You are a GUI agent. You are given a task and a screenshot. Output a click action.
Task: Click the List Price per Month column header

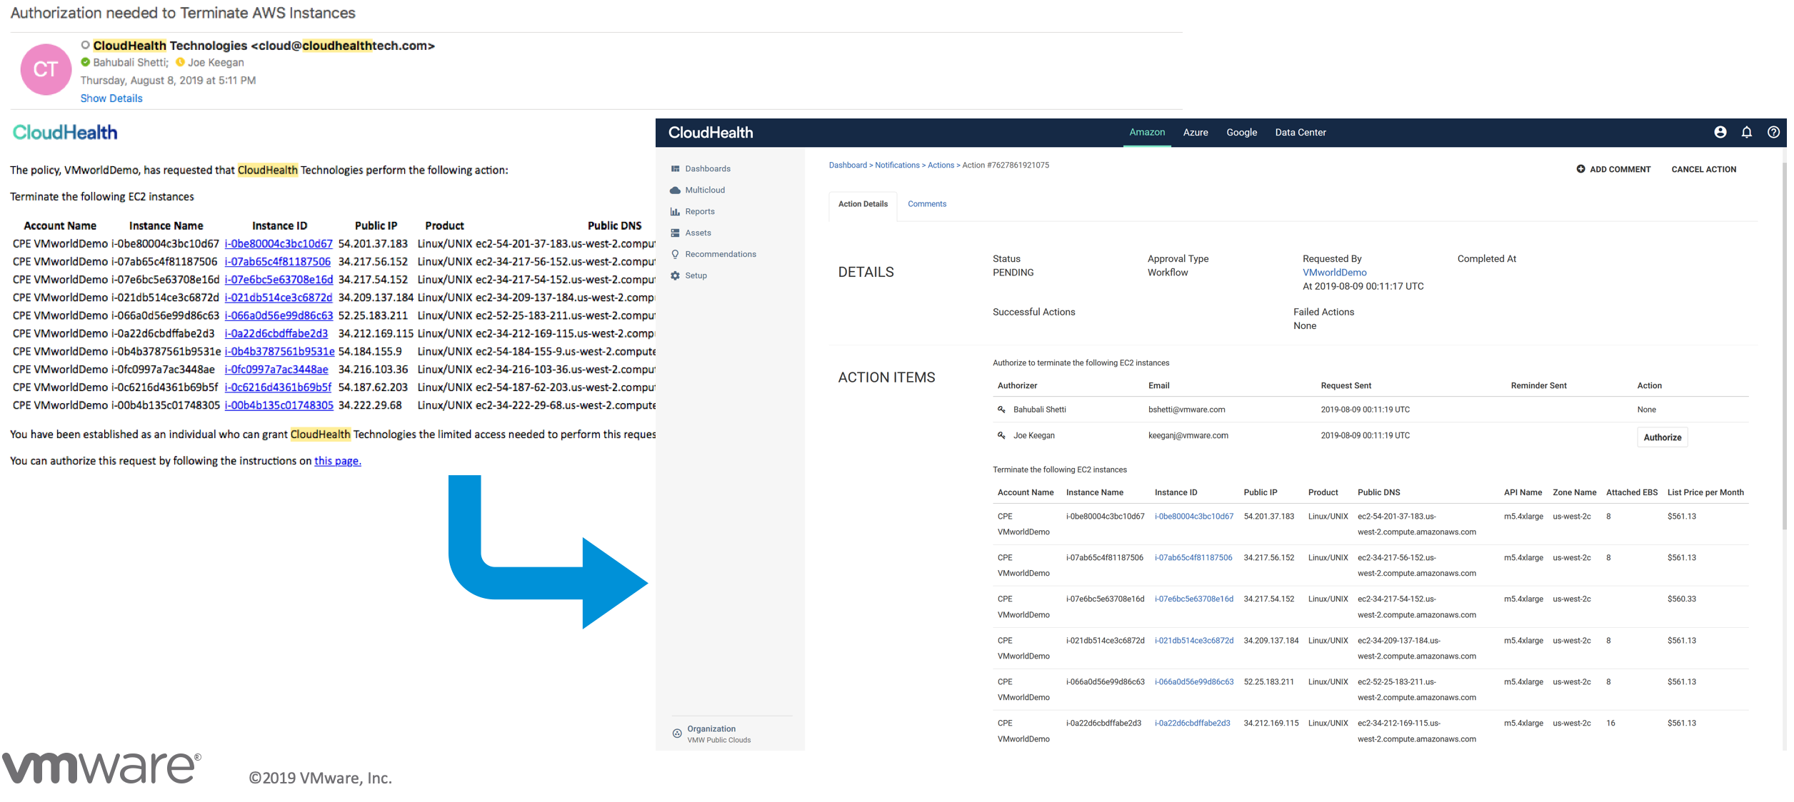[x=1705, y=493]
